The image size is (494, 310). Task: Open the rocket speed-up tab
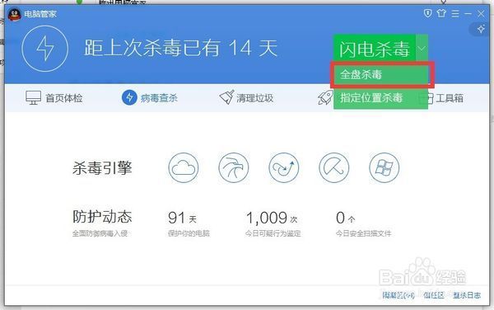point(325,98)
